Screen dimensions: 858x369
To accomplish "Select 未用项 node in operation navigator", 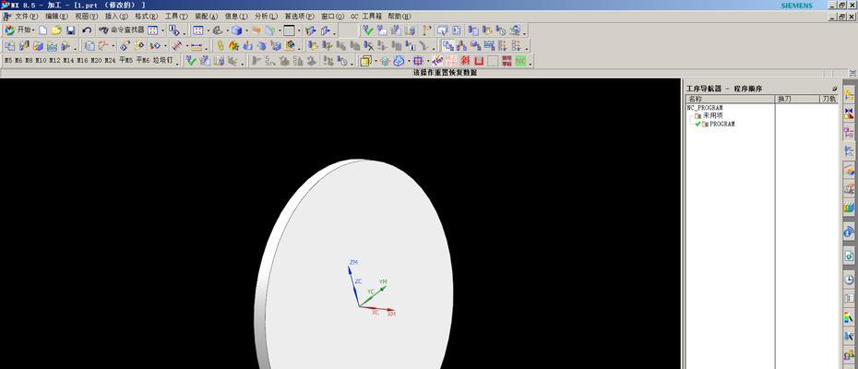I will 712,115.
